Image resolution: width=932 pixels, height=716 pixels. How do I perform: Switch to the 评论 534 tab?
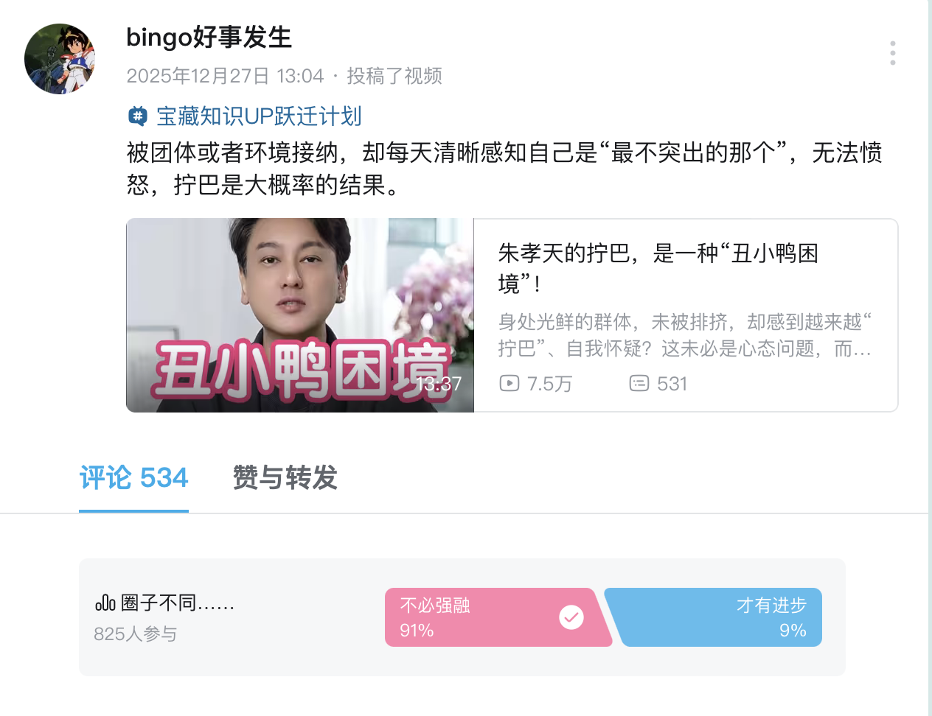click(133, 478)
